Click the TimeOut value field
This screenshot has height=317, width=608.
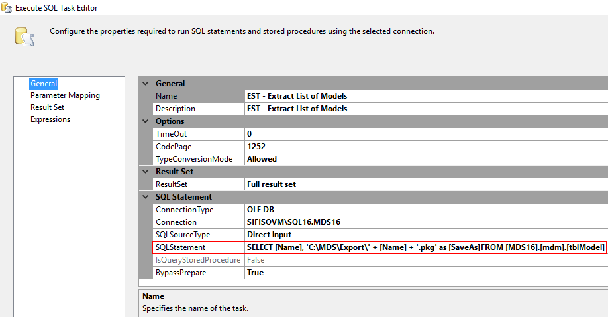[424, 134]
